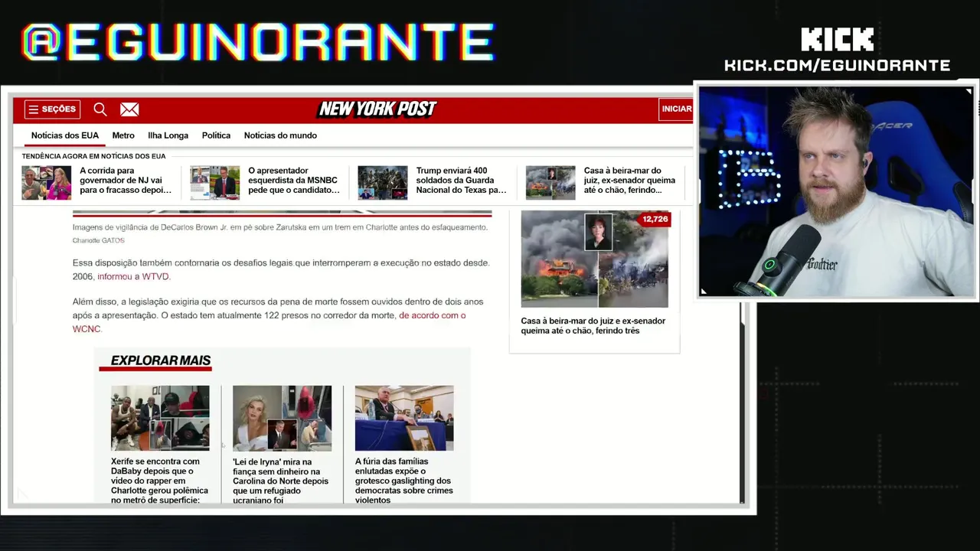This screenshot has width=980, height=551.
Task: Open grieving families story thumbnail
Action: click(x=404, y=418)
